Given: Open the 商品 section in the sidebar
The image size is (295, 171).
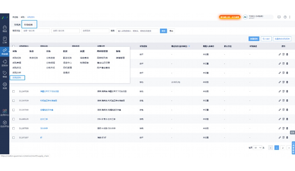Looking at the screenshot, I should (x=5, y=29).
